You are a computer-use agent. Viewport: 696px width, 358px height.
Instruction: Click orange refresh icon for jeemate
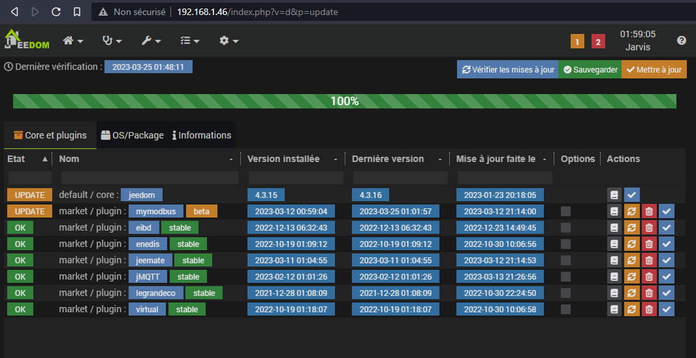click(x=631, y=260)
